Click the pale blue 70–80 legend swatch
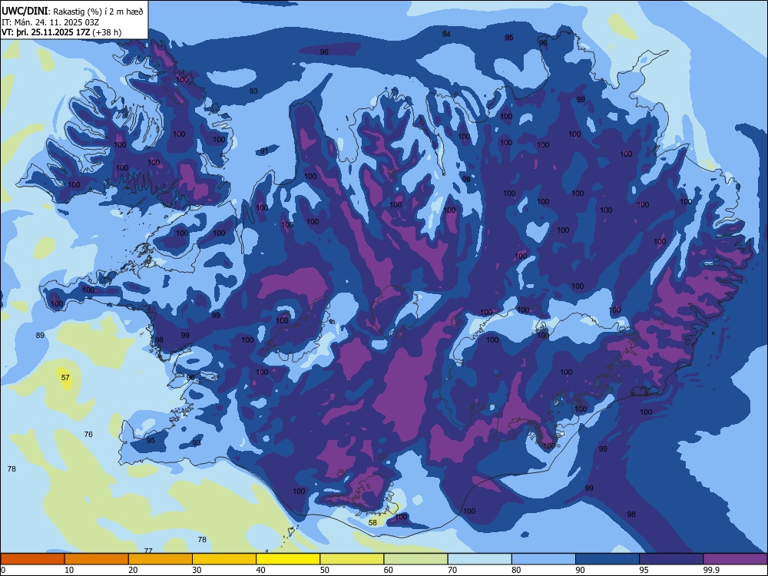Screen dimensions: 768x576 479,559
